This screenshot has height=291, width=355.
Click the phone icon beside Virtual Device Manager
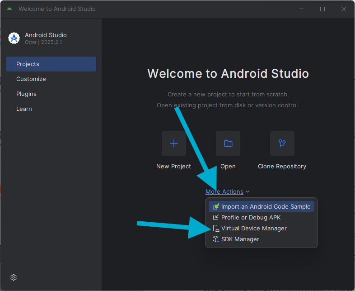(x=216, y=228)
